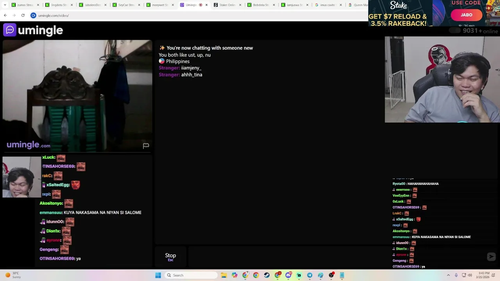Click the Umingle logo in page header
Image resolution: width=500 pixels, height=281 pixels.
[33, 30]
